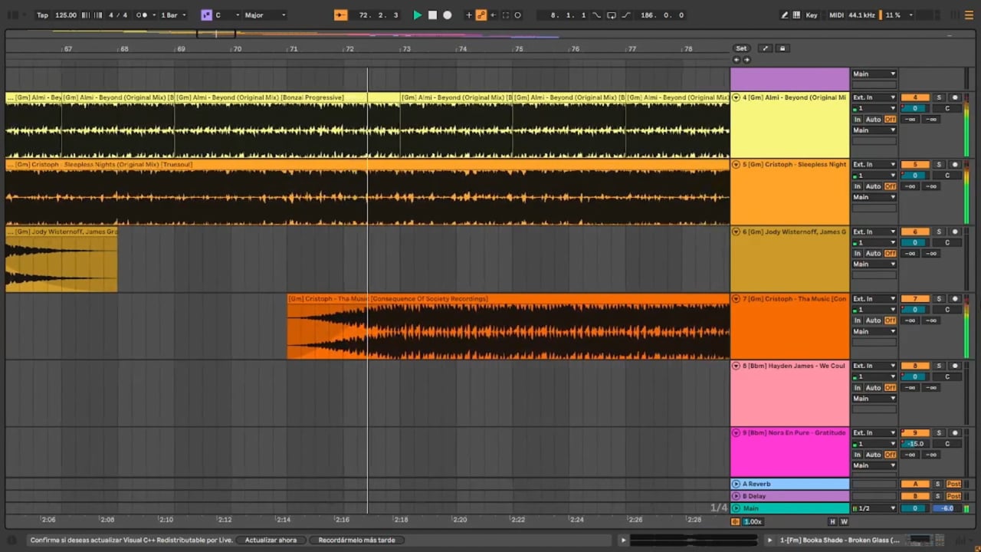Click Main track volume -6.0
The width and height of the screenshot is (981, 552).
[x=947, y=508]
